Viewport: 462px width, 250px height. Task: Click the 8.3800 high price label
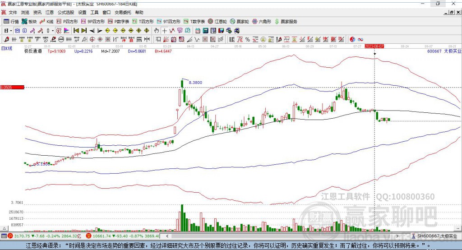pos(195,83)
